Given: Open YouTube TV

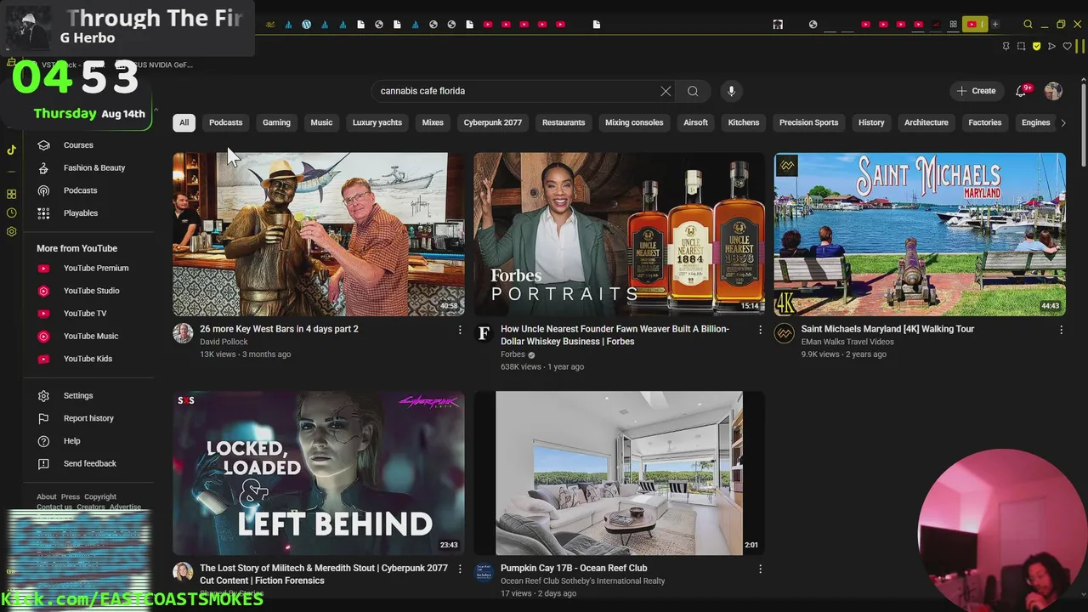Looking at the screenshot, I should [x=84, y=314].
